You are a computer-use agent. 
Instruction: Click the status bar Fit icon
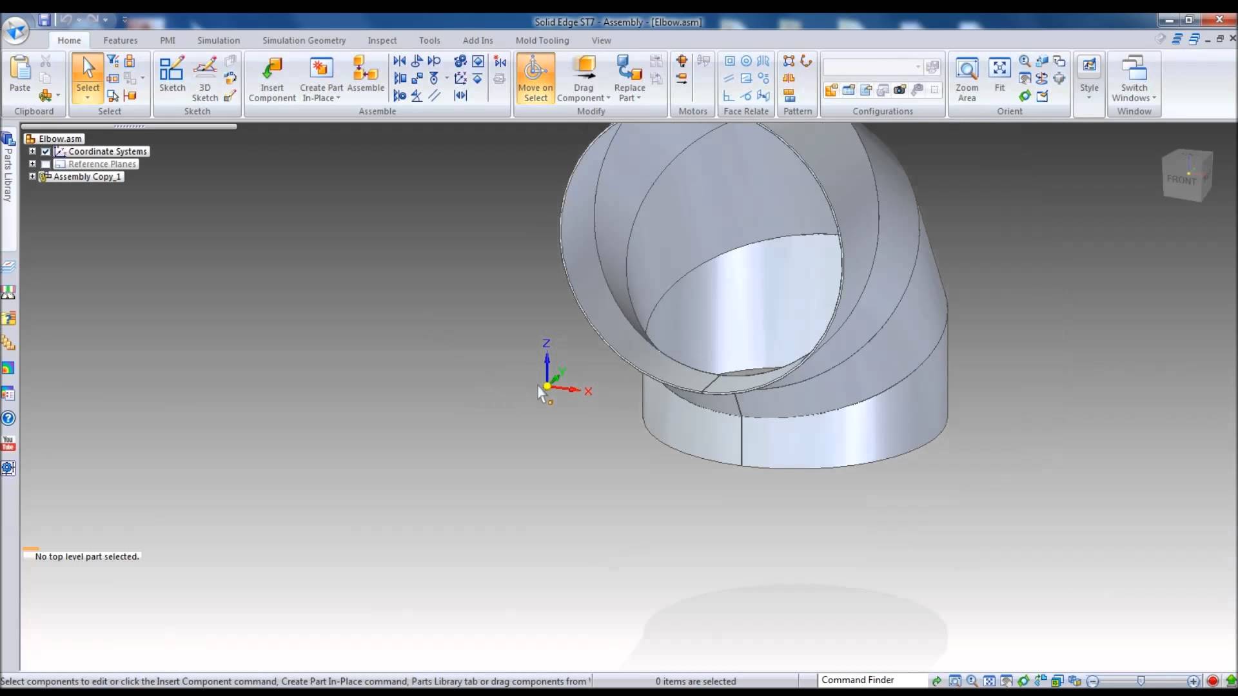point(989,681)
